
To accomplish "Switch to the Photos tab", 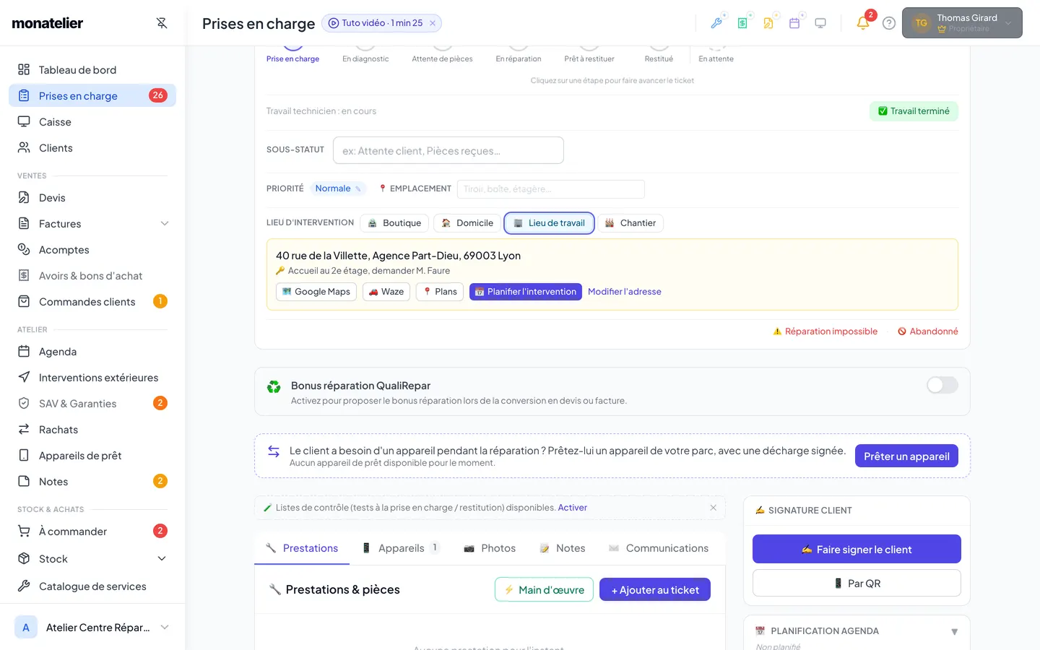I will [490, 548].
